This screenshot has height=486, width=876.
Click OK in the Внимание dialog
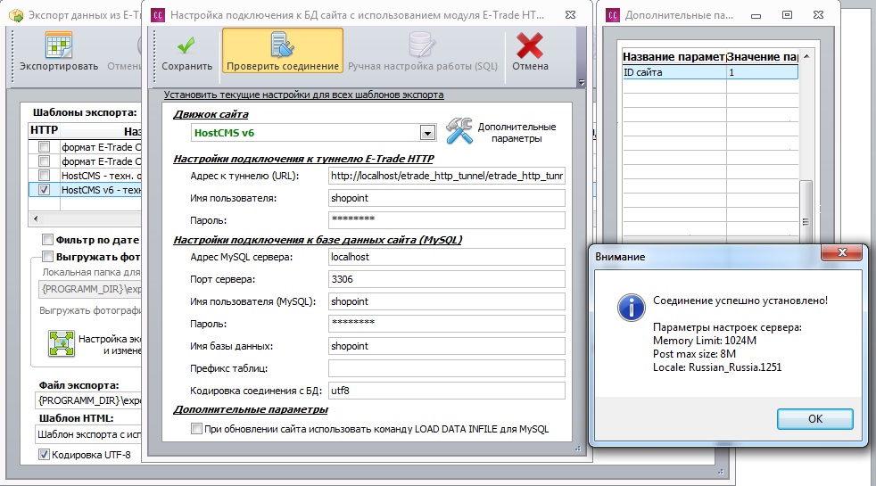click(x=815, y=419)
